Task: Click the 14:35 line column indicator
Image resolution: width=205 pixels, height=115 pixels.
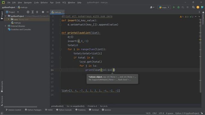Action: point(148,113)
